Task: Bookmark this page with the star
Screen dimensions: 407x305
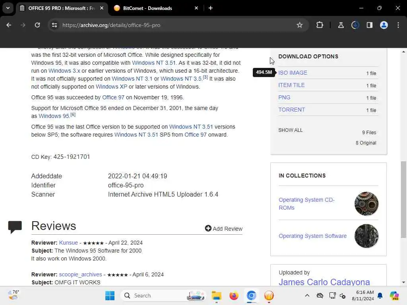Action: pos(300,25)
